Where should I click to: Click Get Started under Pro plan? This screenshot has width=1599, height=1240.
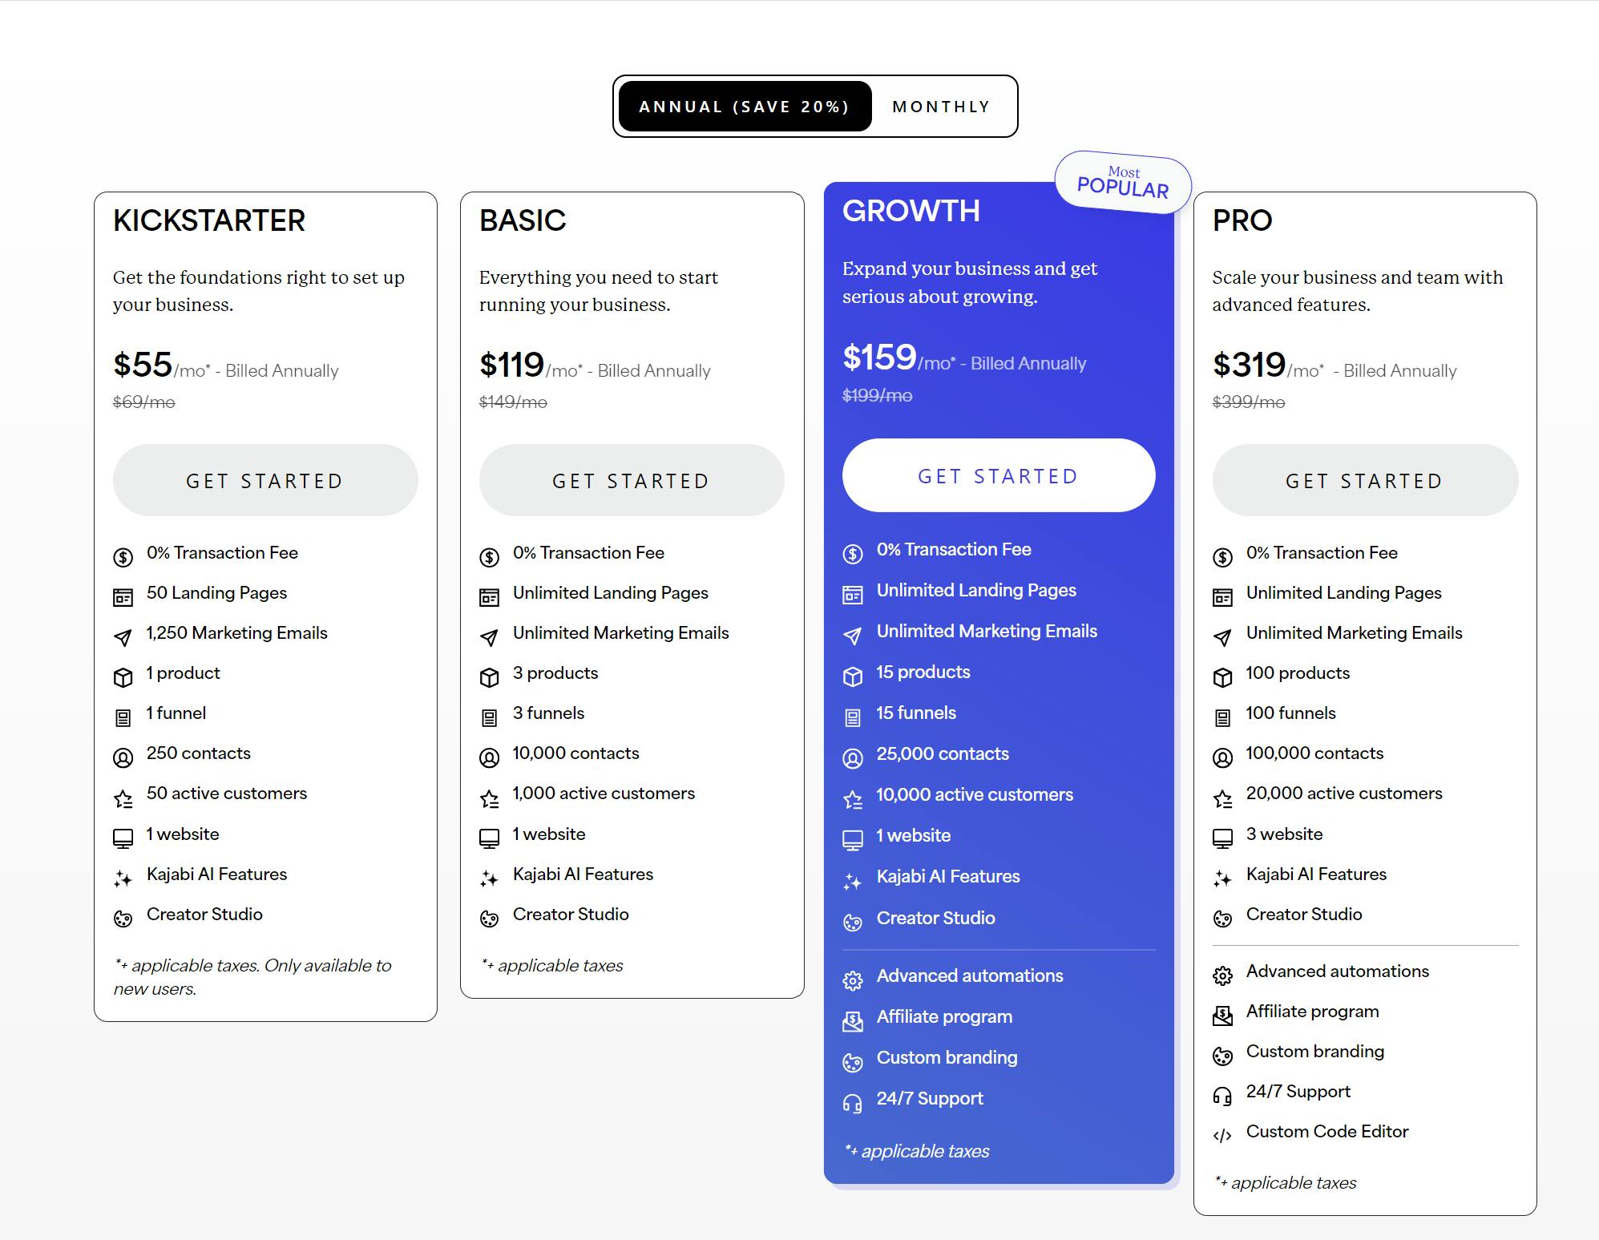pyautogui.click(x=1365, y=481)
